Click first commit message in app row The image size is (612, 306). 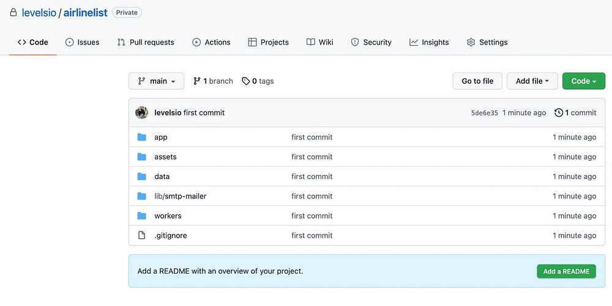click(x=312, y=137)
